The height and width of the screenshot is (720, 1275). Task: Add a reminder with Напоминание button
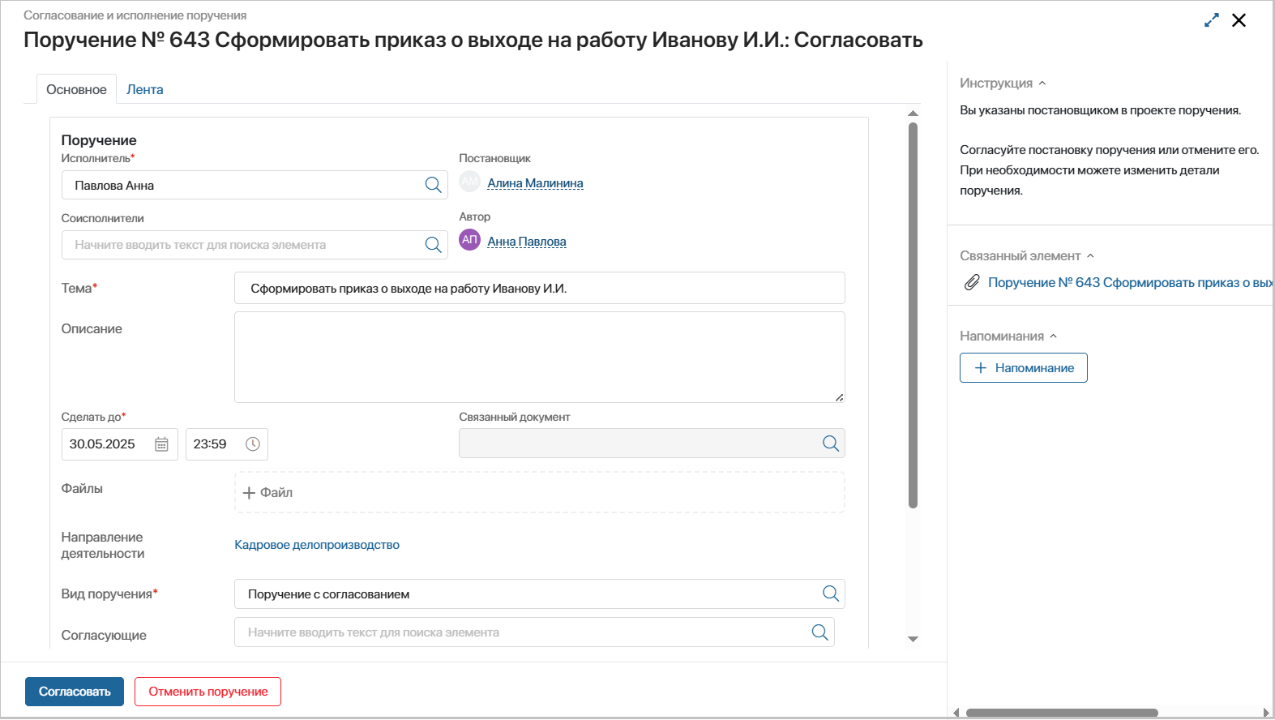[1023, 368]
